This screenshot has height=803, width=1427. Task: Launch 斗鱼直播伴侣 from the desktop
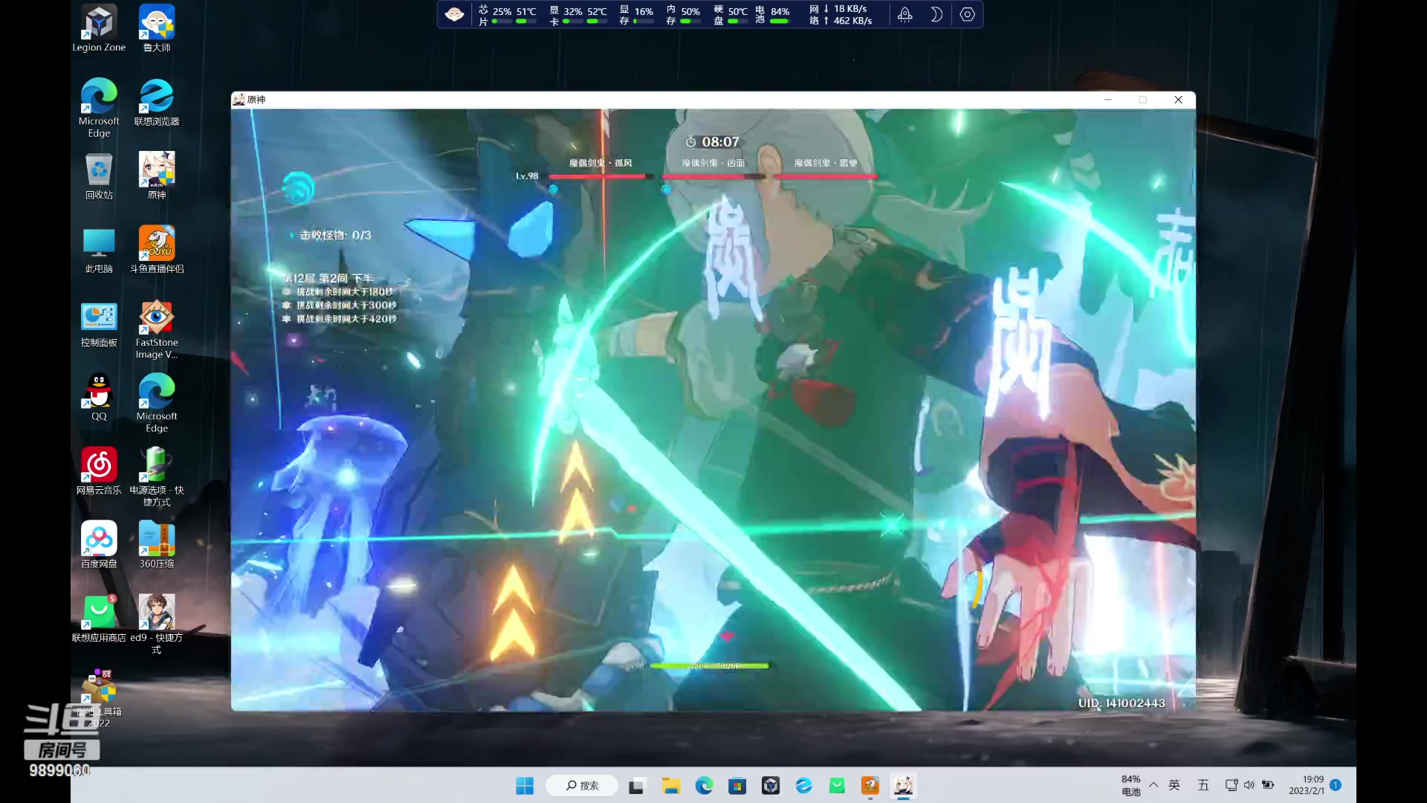click(x=157, y=249)
